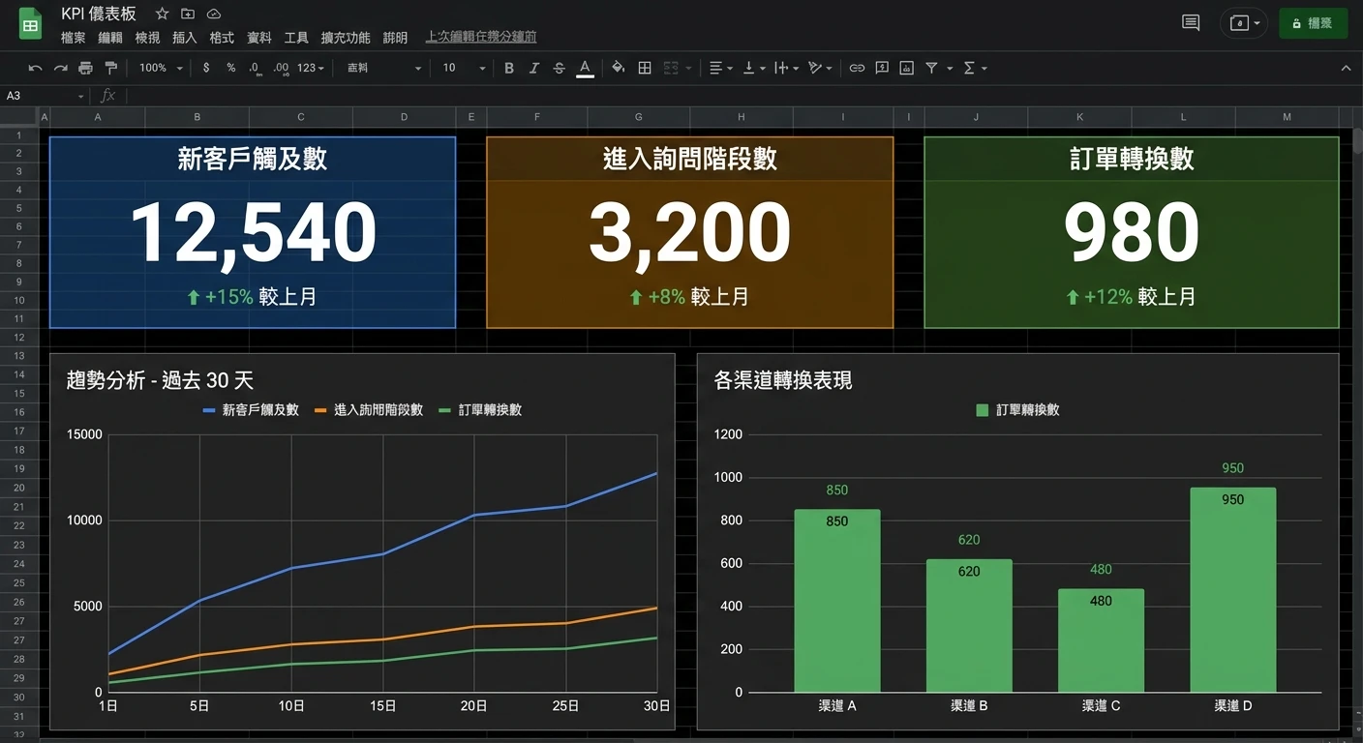Collapse the toolbar with the chevron
This screenshot has height=743, width=1363.
click(1346, 68)
